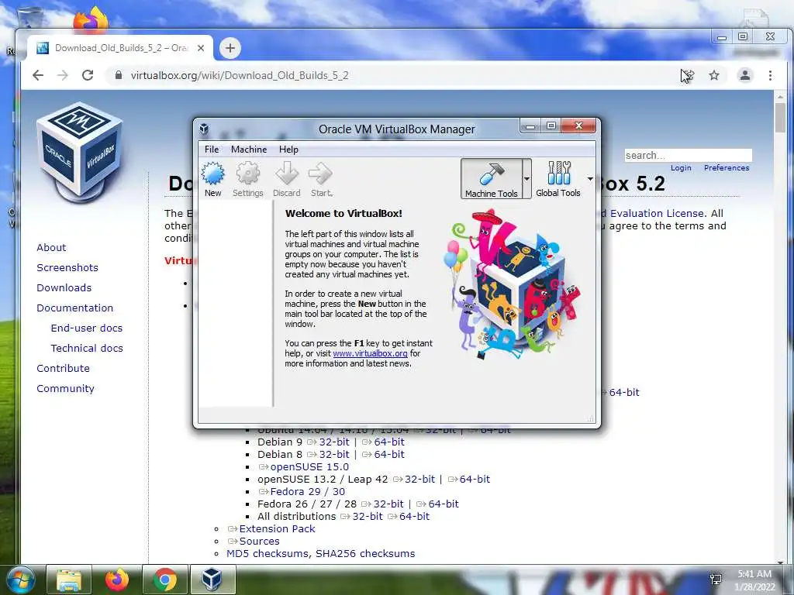
Task: Open Chrome's three-dot menu
Action: (770, 75)
